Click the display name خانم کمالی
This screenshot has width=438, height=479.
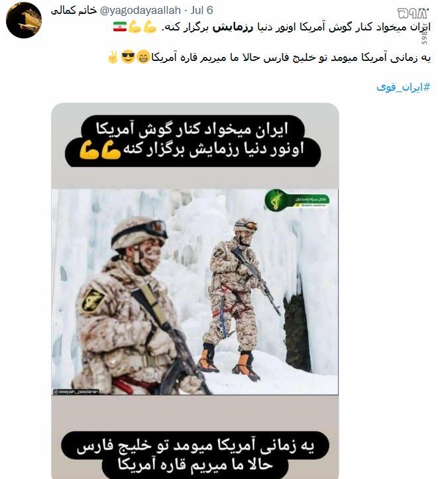coord(74,11)
